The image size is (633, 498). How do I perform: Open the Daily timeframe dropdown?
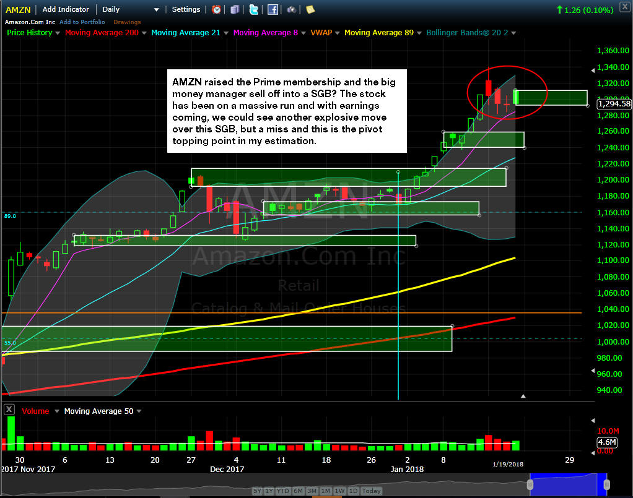[130, 9]
